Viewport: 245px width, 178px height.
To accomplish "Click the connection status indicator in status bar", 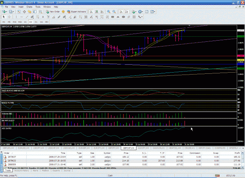I will click(x=217, y=176).
